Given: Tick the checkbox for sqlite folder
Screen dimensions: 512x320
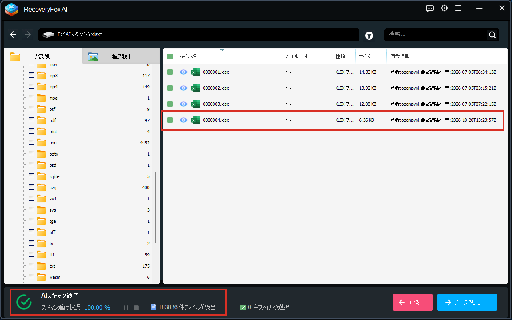Looking at the screenshot, I should pos(31,176).
